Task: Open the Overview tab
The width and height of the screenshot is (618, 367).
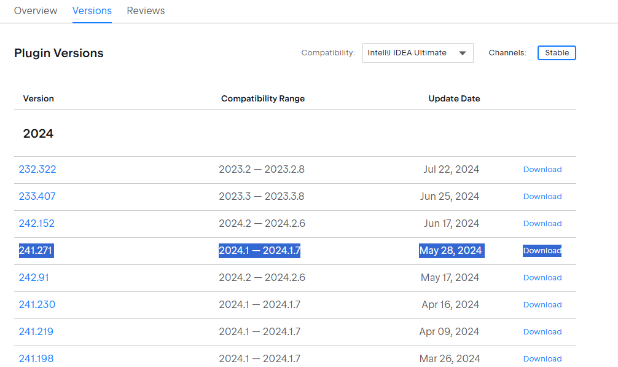Action: coord(36,10)
